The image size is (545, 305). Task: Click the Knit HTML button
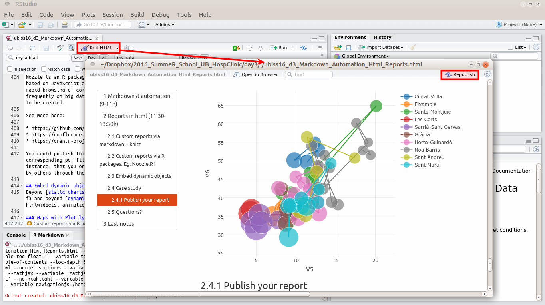[x=97, y=48]
